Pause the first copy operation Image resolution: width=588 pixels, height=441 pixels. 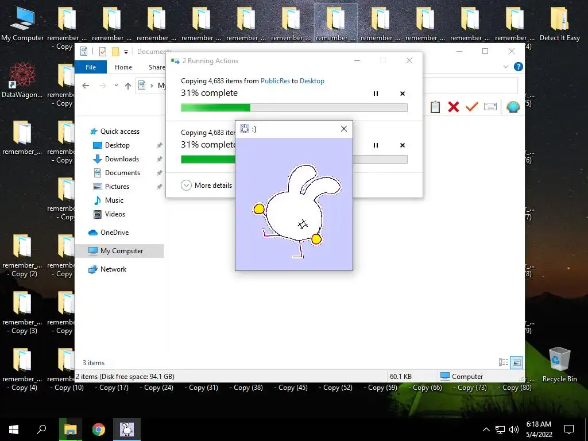[376, 94]
